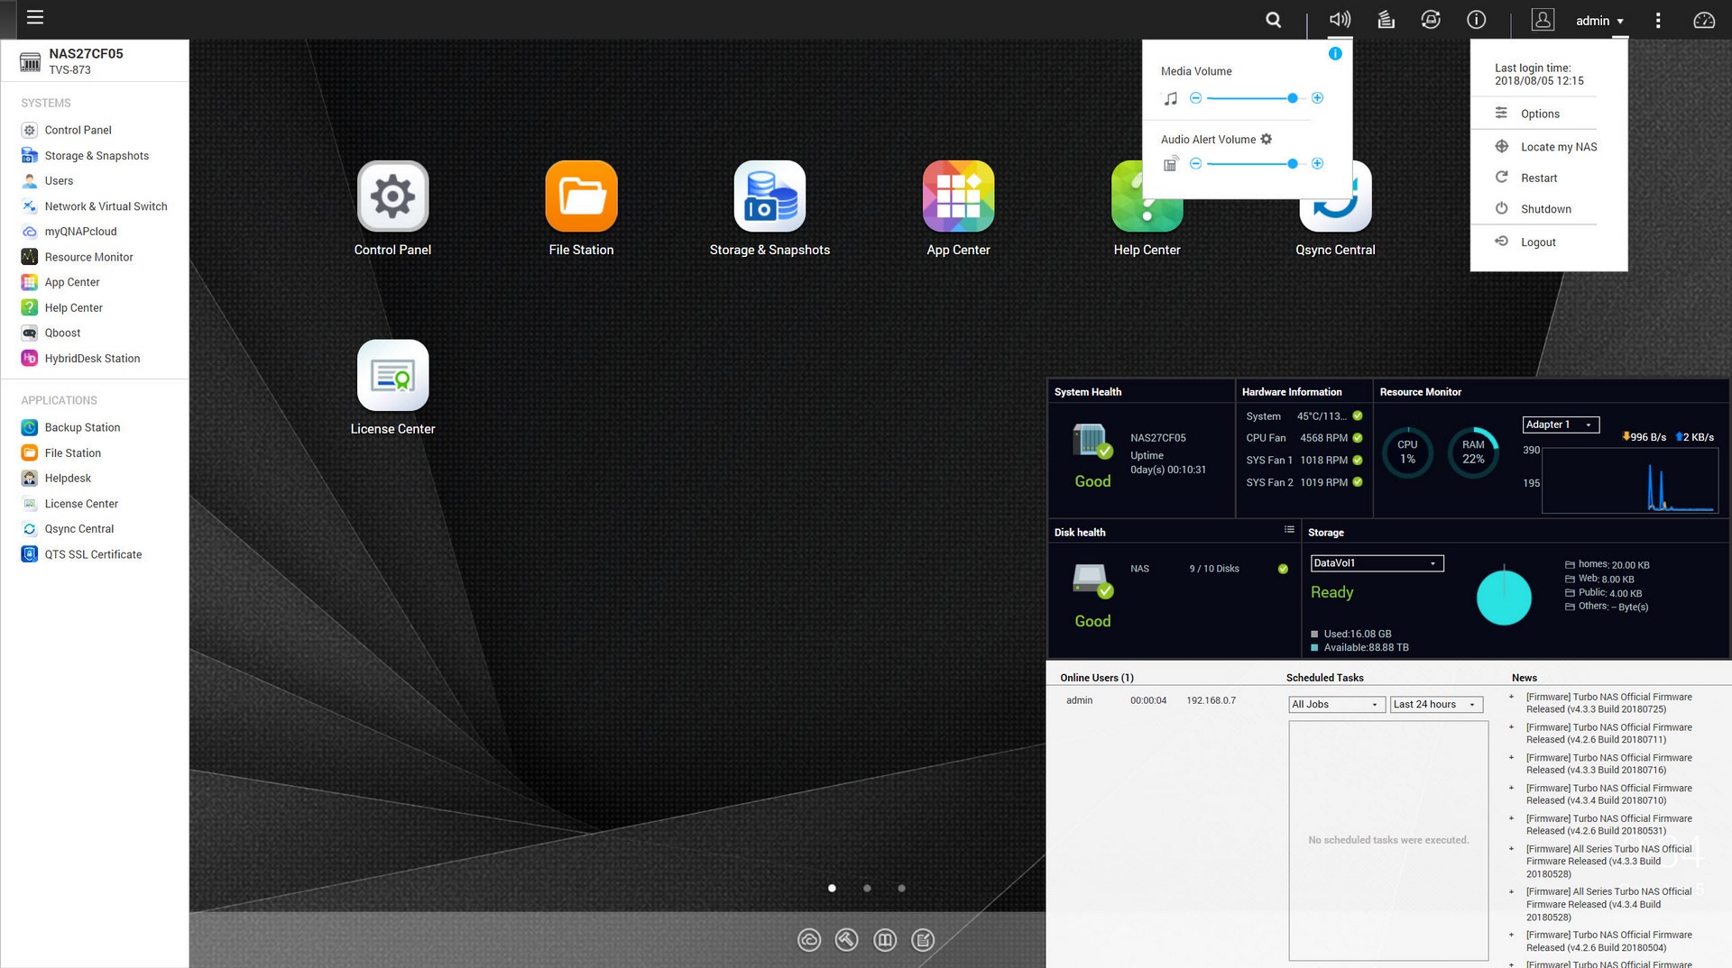The width and height of the screenshot is (1732, 968).
Task: Expand news item v4.3.3 Build 20180716
Action: tap(1511, 758)
